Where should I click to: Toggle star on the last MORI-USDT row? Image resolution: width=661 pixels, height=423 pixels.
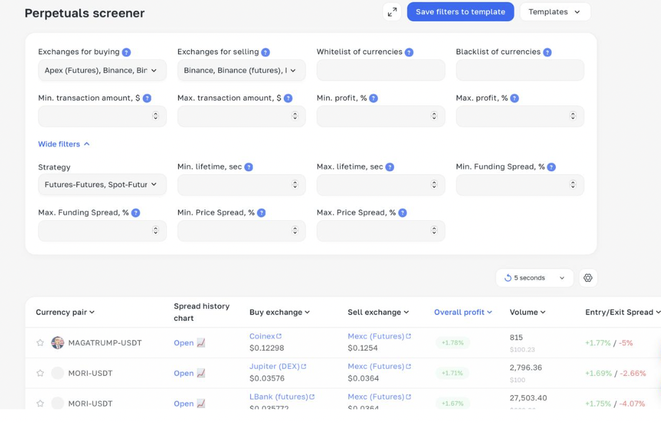[x=40, y=404]
